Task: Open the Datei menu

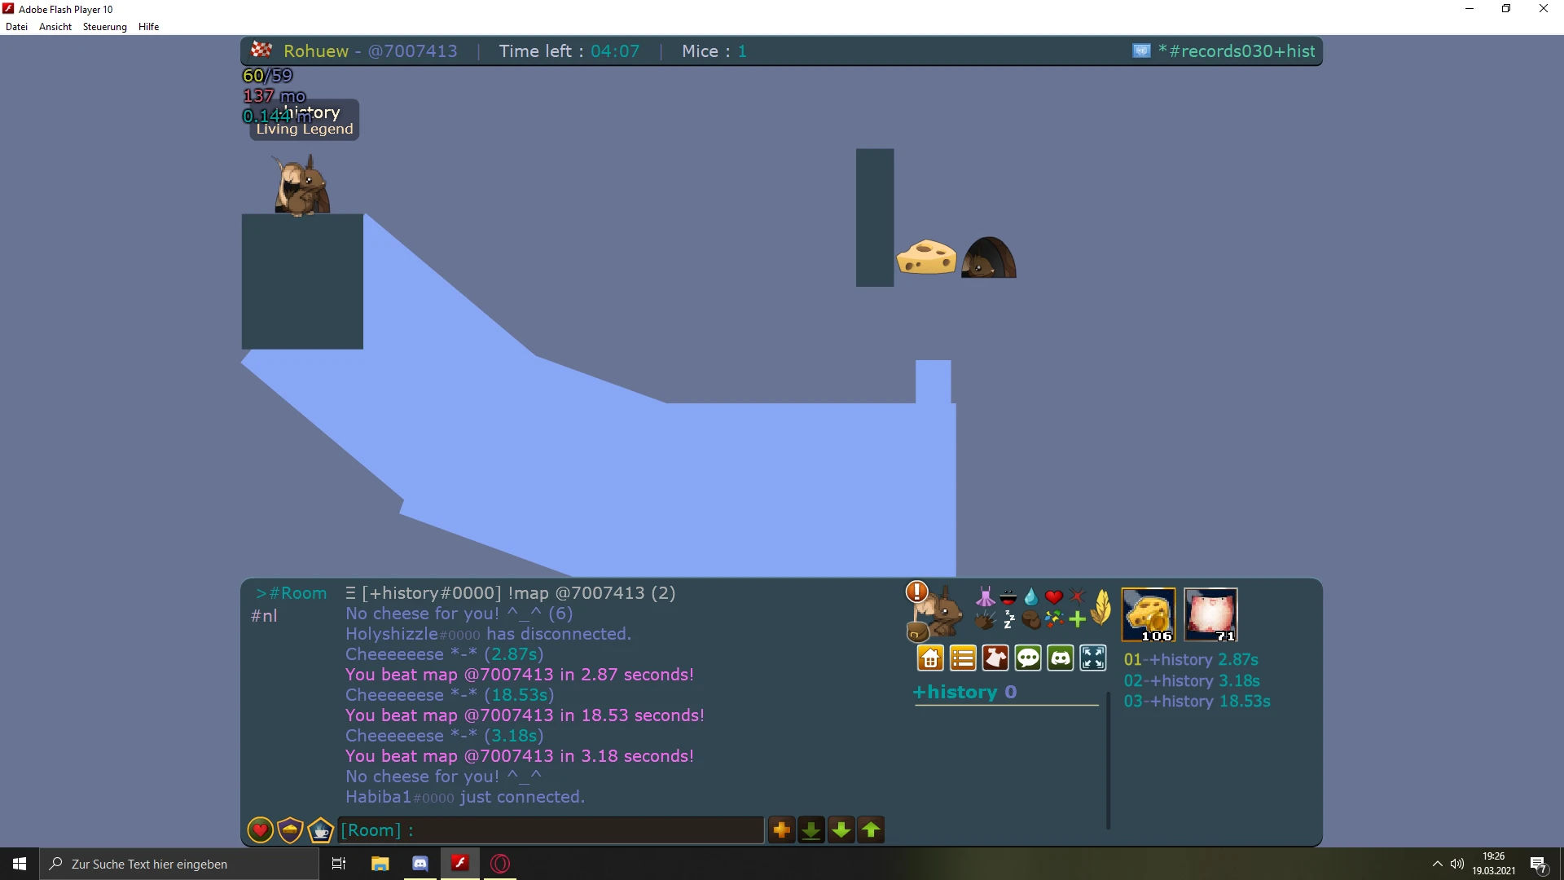Action: pyautogui.click(x=16, y=27)
